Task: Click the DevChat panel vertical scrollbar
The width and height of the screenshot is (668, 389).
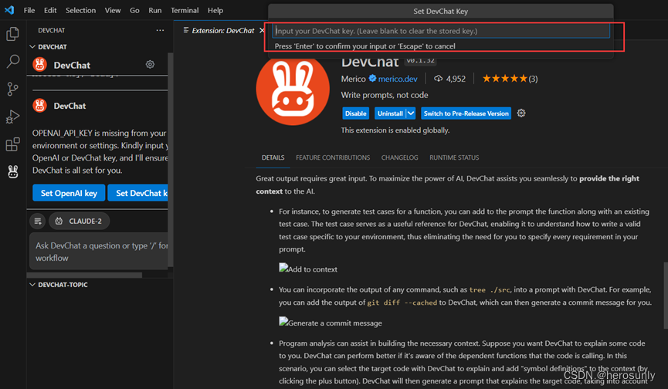Action: coord(171,160)
